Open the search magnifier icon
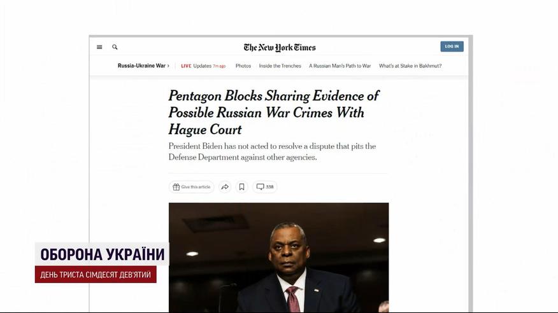The height and width of the screenshot is (313, 558). (115, 47)
